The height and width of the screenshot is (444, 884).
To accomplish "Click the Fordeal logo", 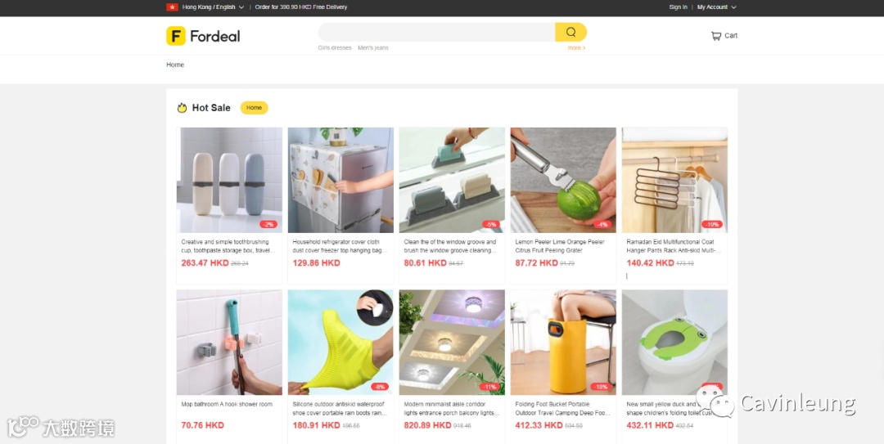I will [203, 36].
